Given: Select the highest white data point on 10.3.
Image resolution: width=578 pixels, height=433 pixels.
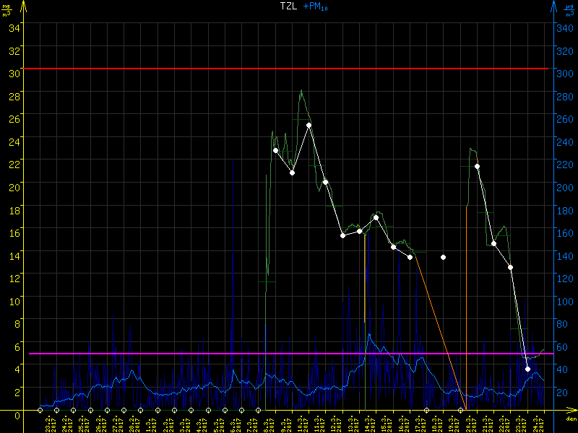Looking at the screenshot, I should point(309,125).
